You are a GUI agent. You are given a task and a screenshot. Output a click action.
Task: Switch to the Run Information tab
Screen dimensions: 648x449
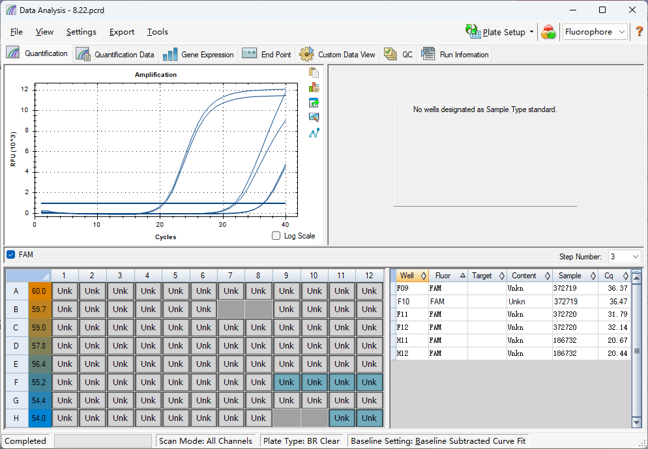tap(454, 55)
